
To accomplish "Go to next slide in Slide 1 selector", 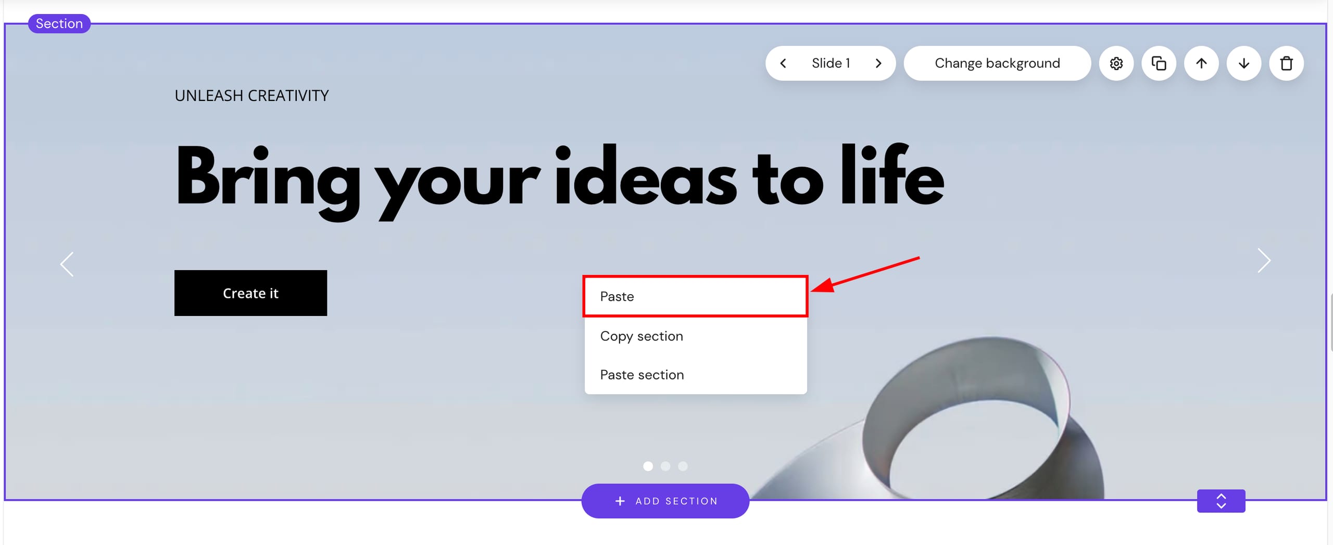I will 878,64.
